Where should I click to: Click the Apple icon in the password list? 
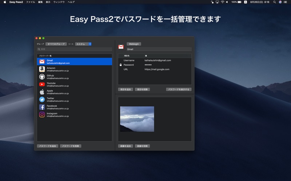point(42,92)
